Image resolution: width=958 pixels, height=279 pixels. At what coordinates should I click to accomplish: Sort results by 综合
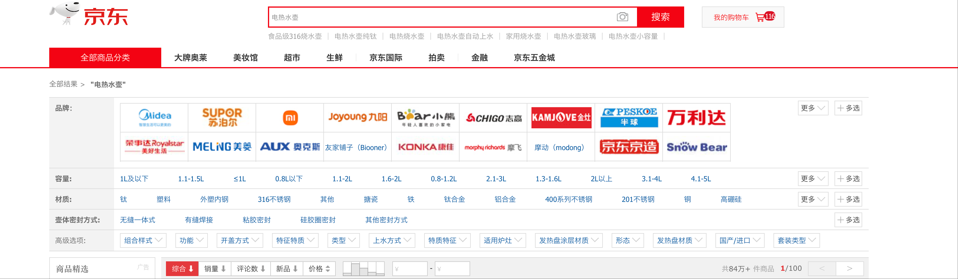point(182,269)
